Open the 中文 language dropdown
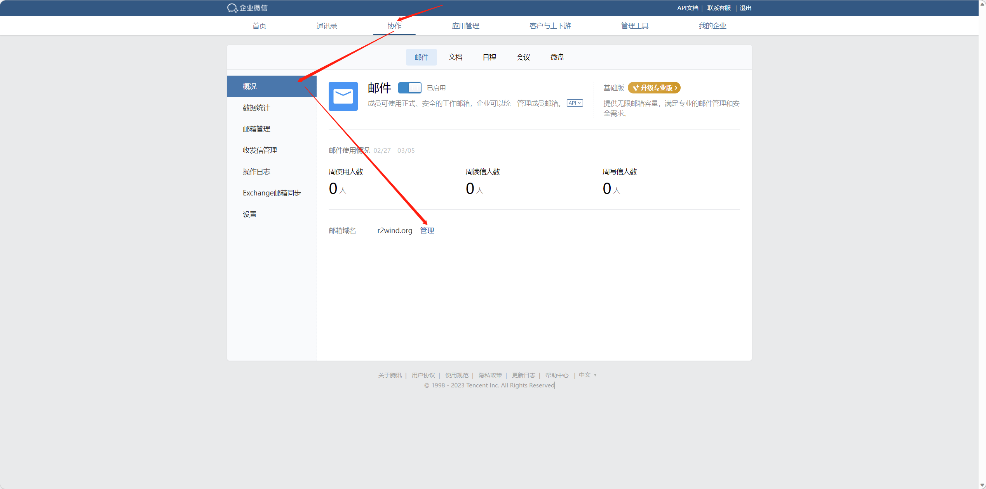The width and height of the screenshot is (986, 489). coord(587,375)
